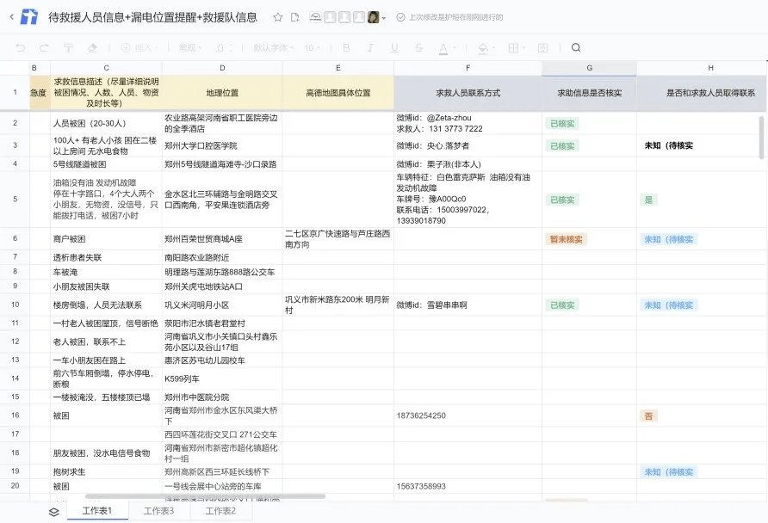Star this document as favorite
The height and width of the screenshot is (523, 768).
pos(278,17)
